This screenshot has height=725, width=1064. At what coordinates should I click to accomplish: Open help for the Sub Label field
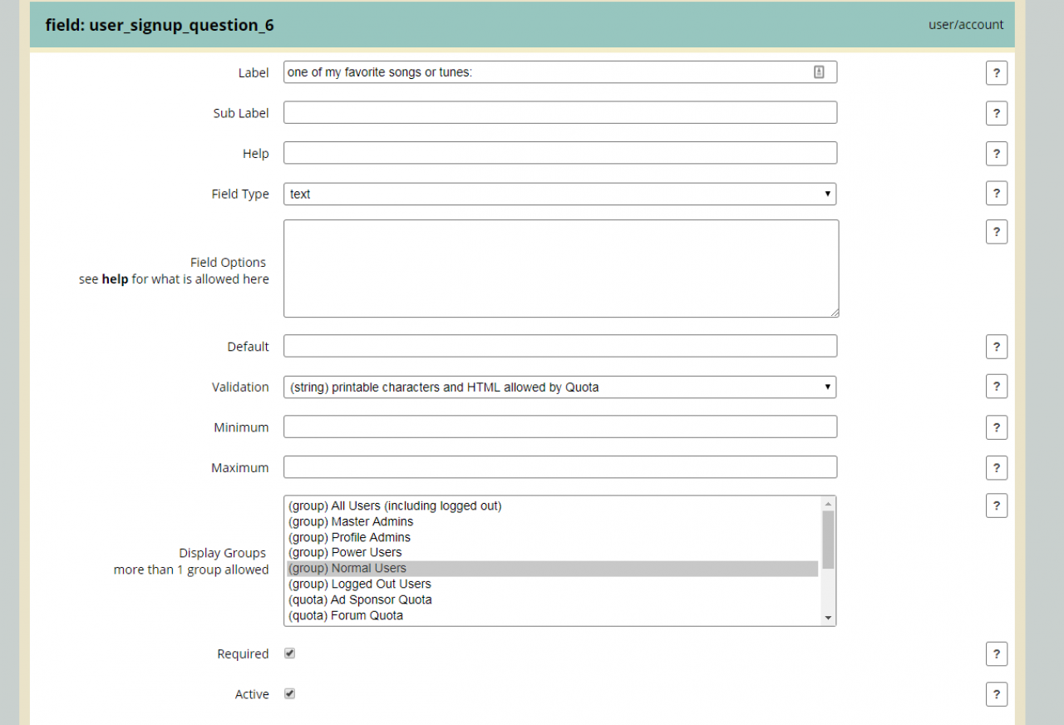(x=996, y=113)
